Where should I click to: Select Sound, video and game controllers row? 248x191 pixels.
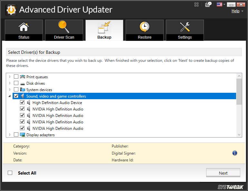tap(124, 96)
